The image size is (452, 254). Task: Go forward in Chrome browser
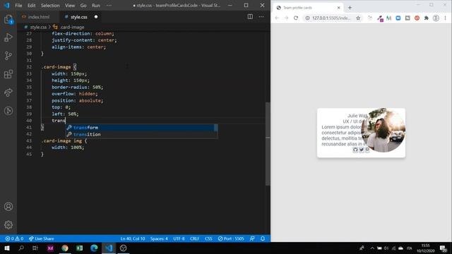click(286, 18)
